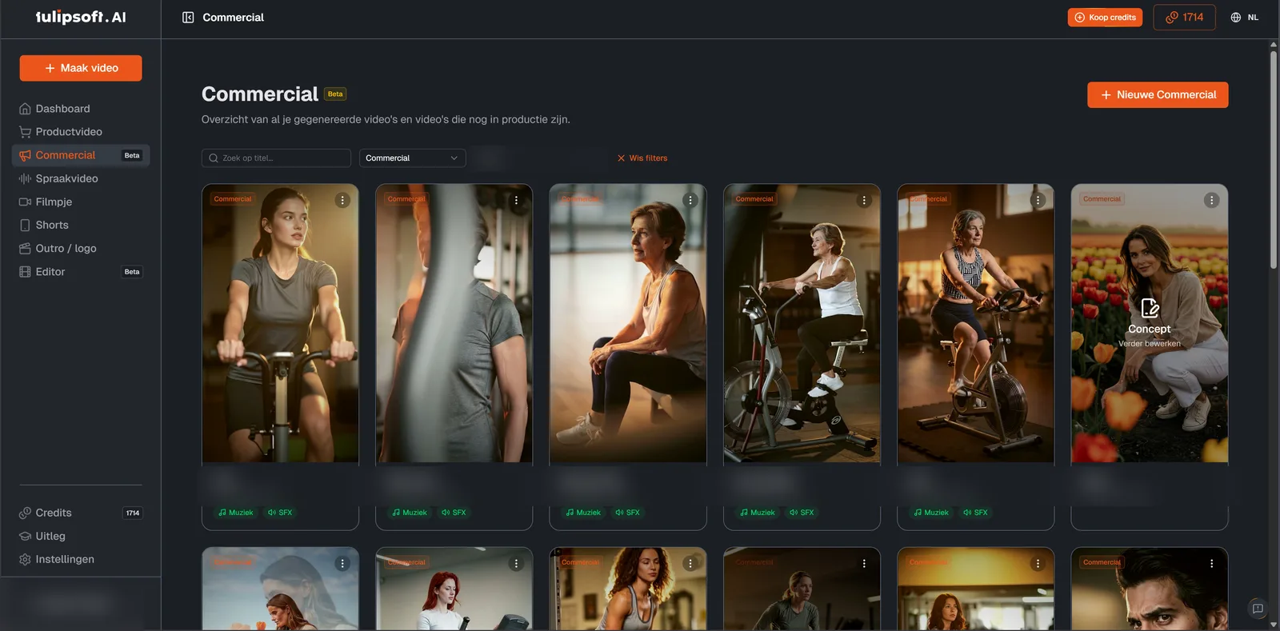The height and width of the screenshot is (631, 1280).
Task: Toggle SFX tag on first video card
Action: 280,513
